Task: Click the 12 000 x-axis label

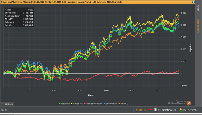Action: [x=158, y=91]
